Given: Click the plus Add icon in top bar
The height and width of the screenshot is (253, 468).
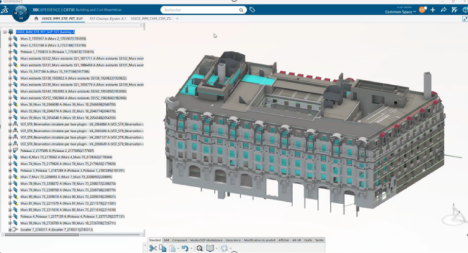Looking at the screenshot, I should [x=433, y=10].
